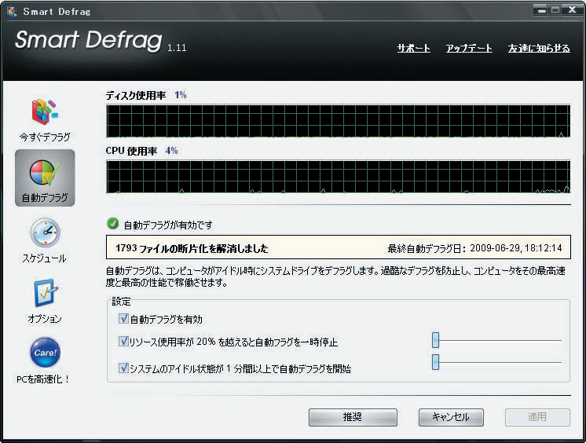Click the 自動デフラグが有効です status text
586x443 pixels.
tap(168, 225)
